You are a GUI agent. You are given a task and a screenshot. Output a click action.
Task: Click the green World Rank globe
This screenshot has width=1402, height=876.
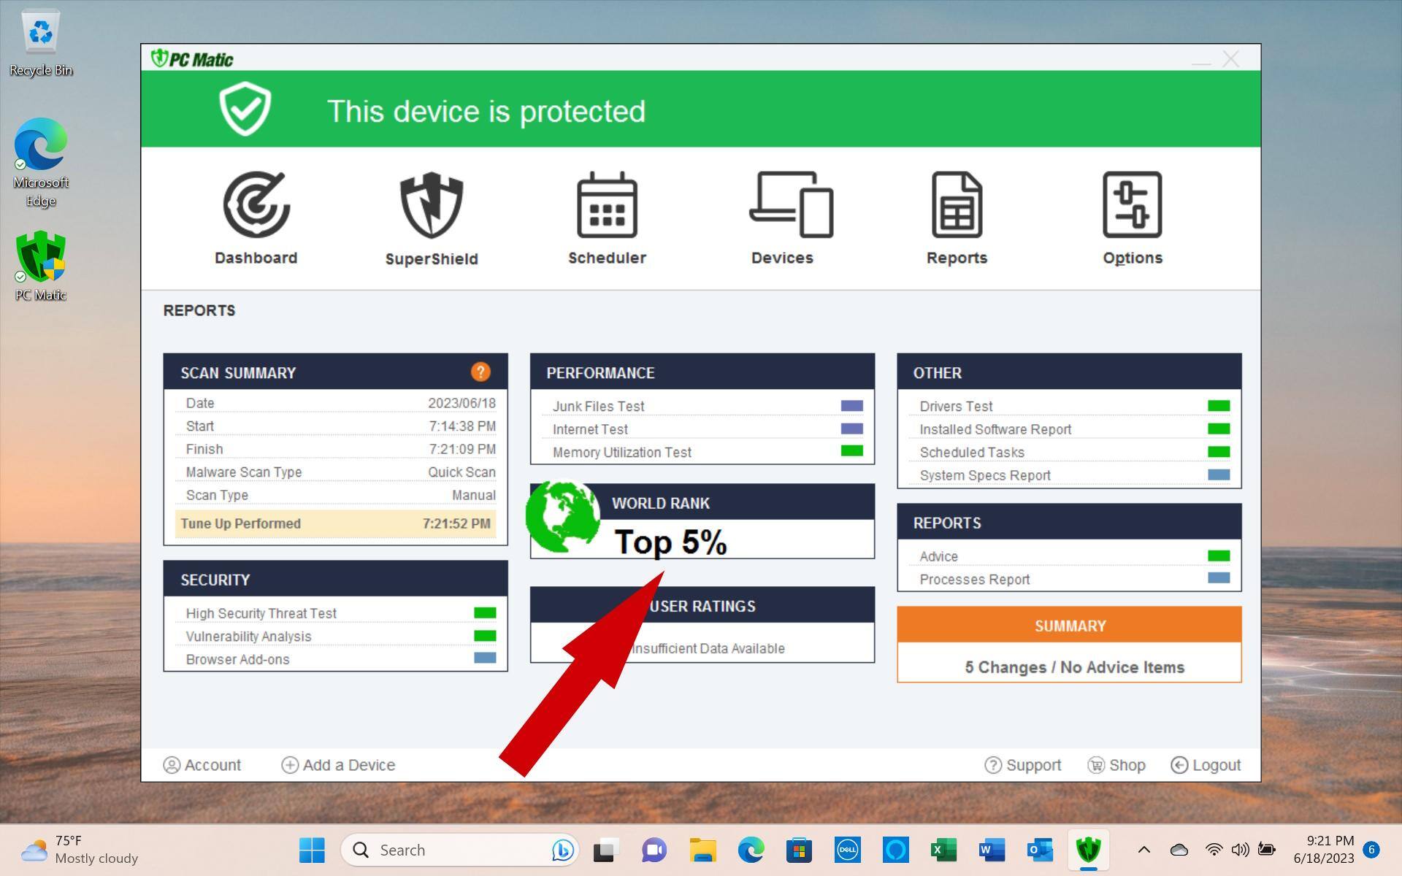pyautogui.click(x=562, y=516)
